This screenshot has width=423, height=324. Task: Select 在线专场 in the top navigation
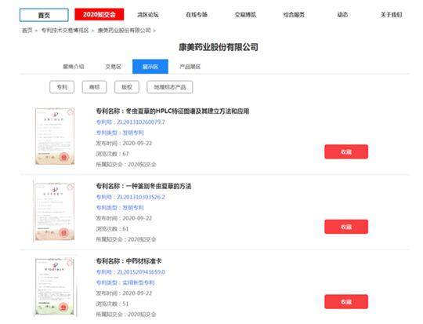(197, 15)
